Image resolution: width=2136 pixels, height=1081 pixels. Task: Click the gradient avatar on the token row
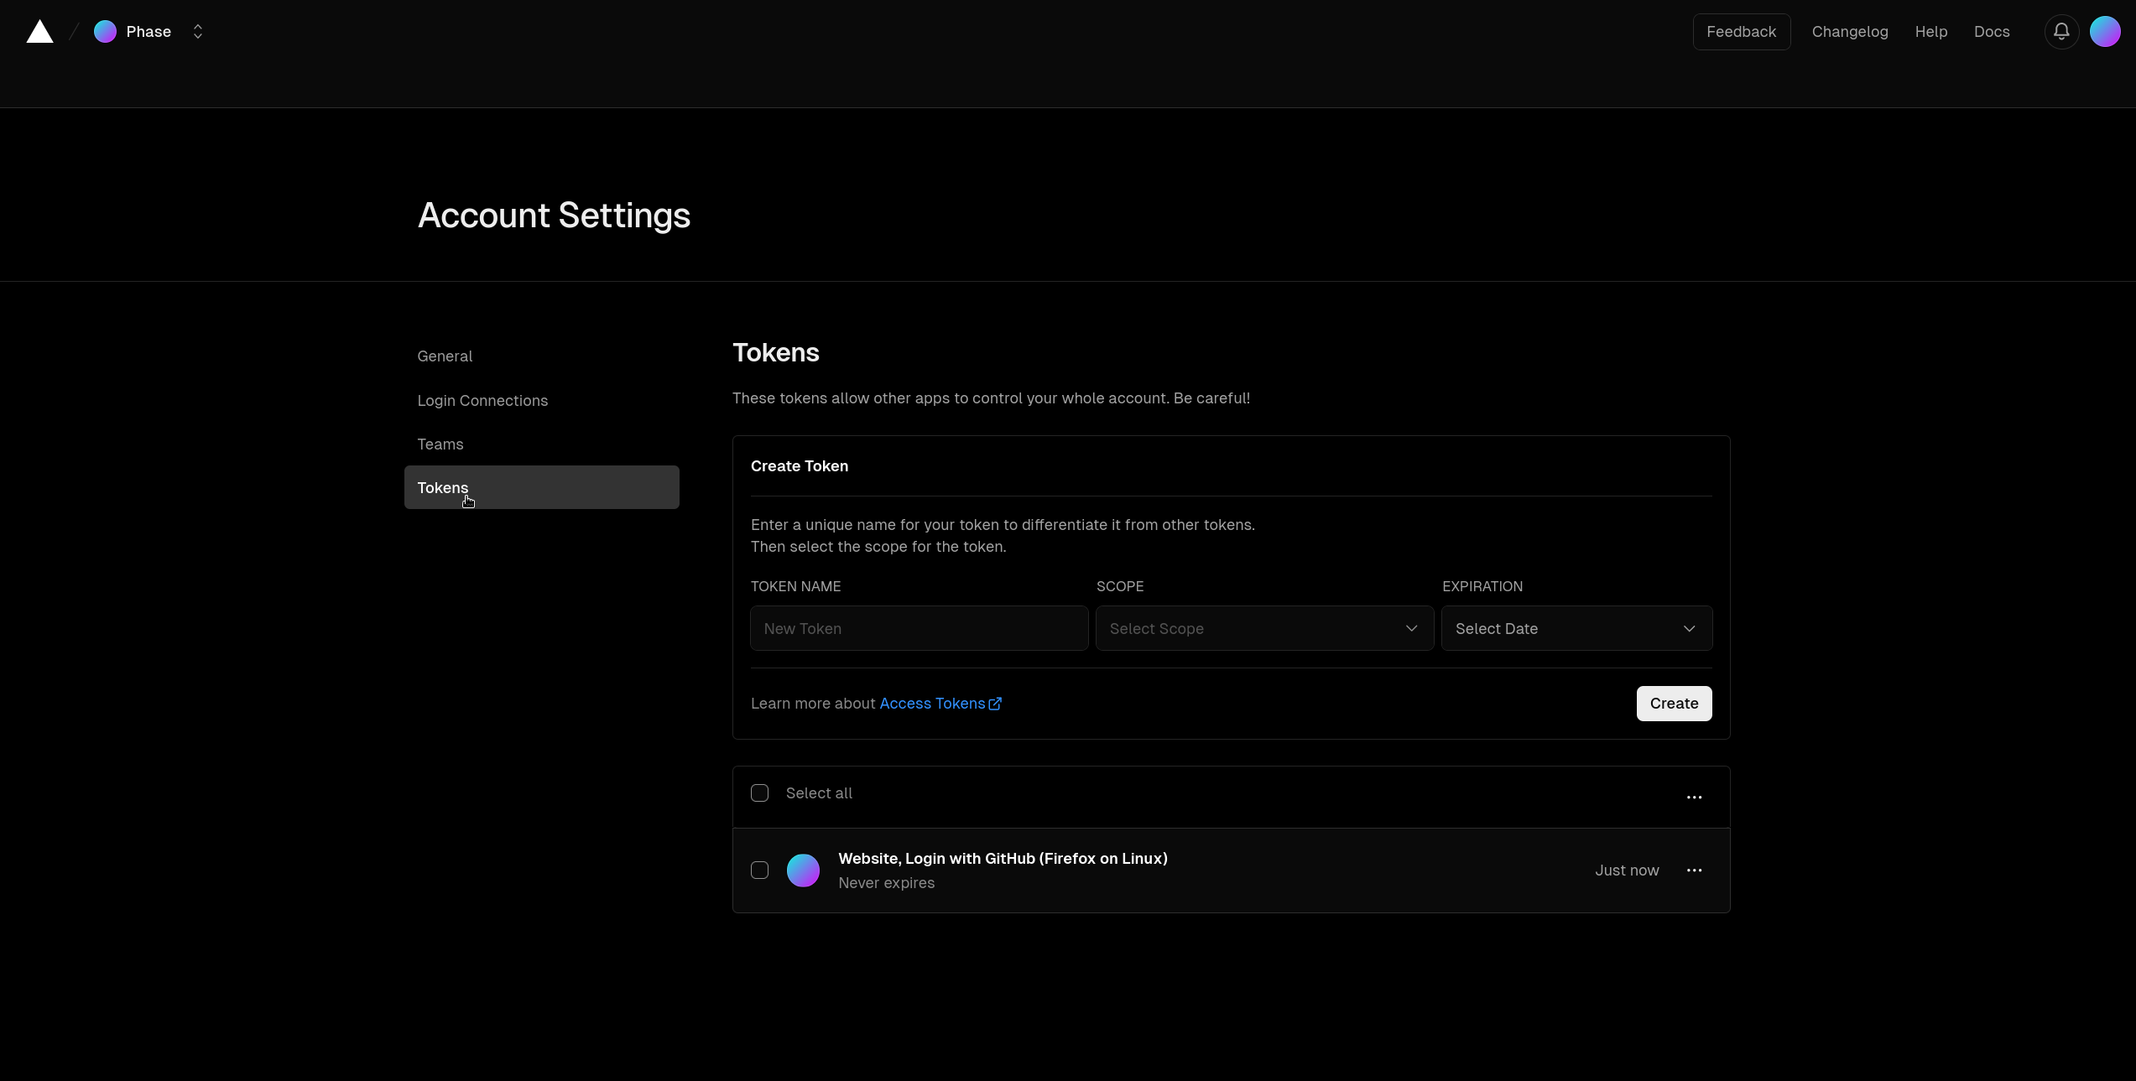pos(803,871)
